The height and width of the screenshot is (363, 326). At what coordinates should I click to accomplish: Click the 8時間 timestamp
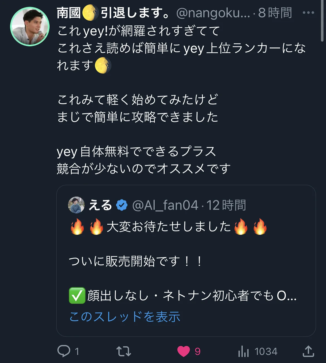coord(275,13)
